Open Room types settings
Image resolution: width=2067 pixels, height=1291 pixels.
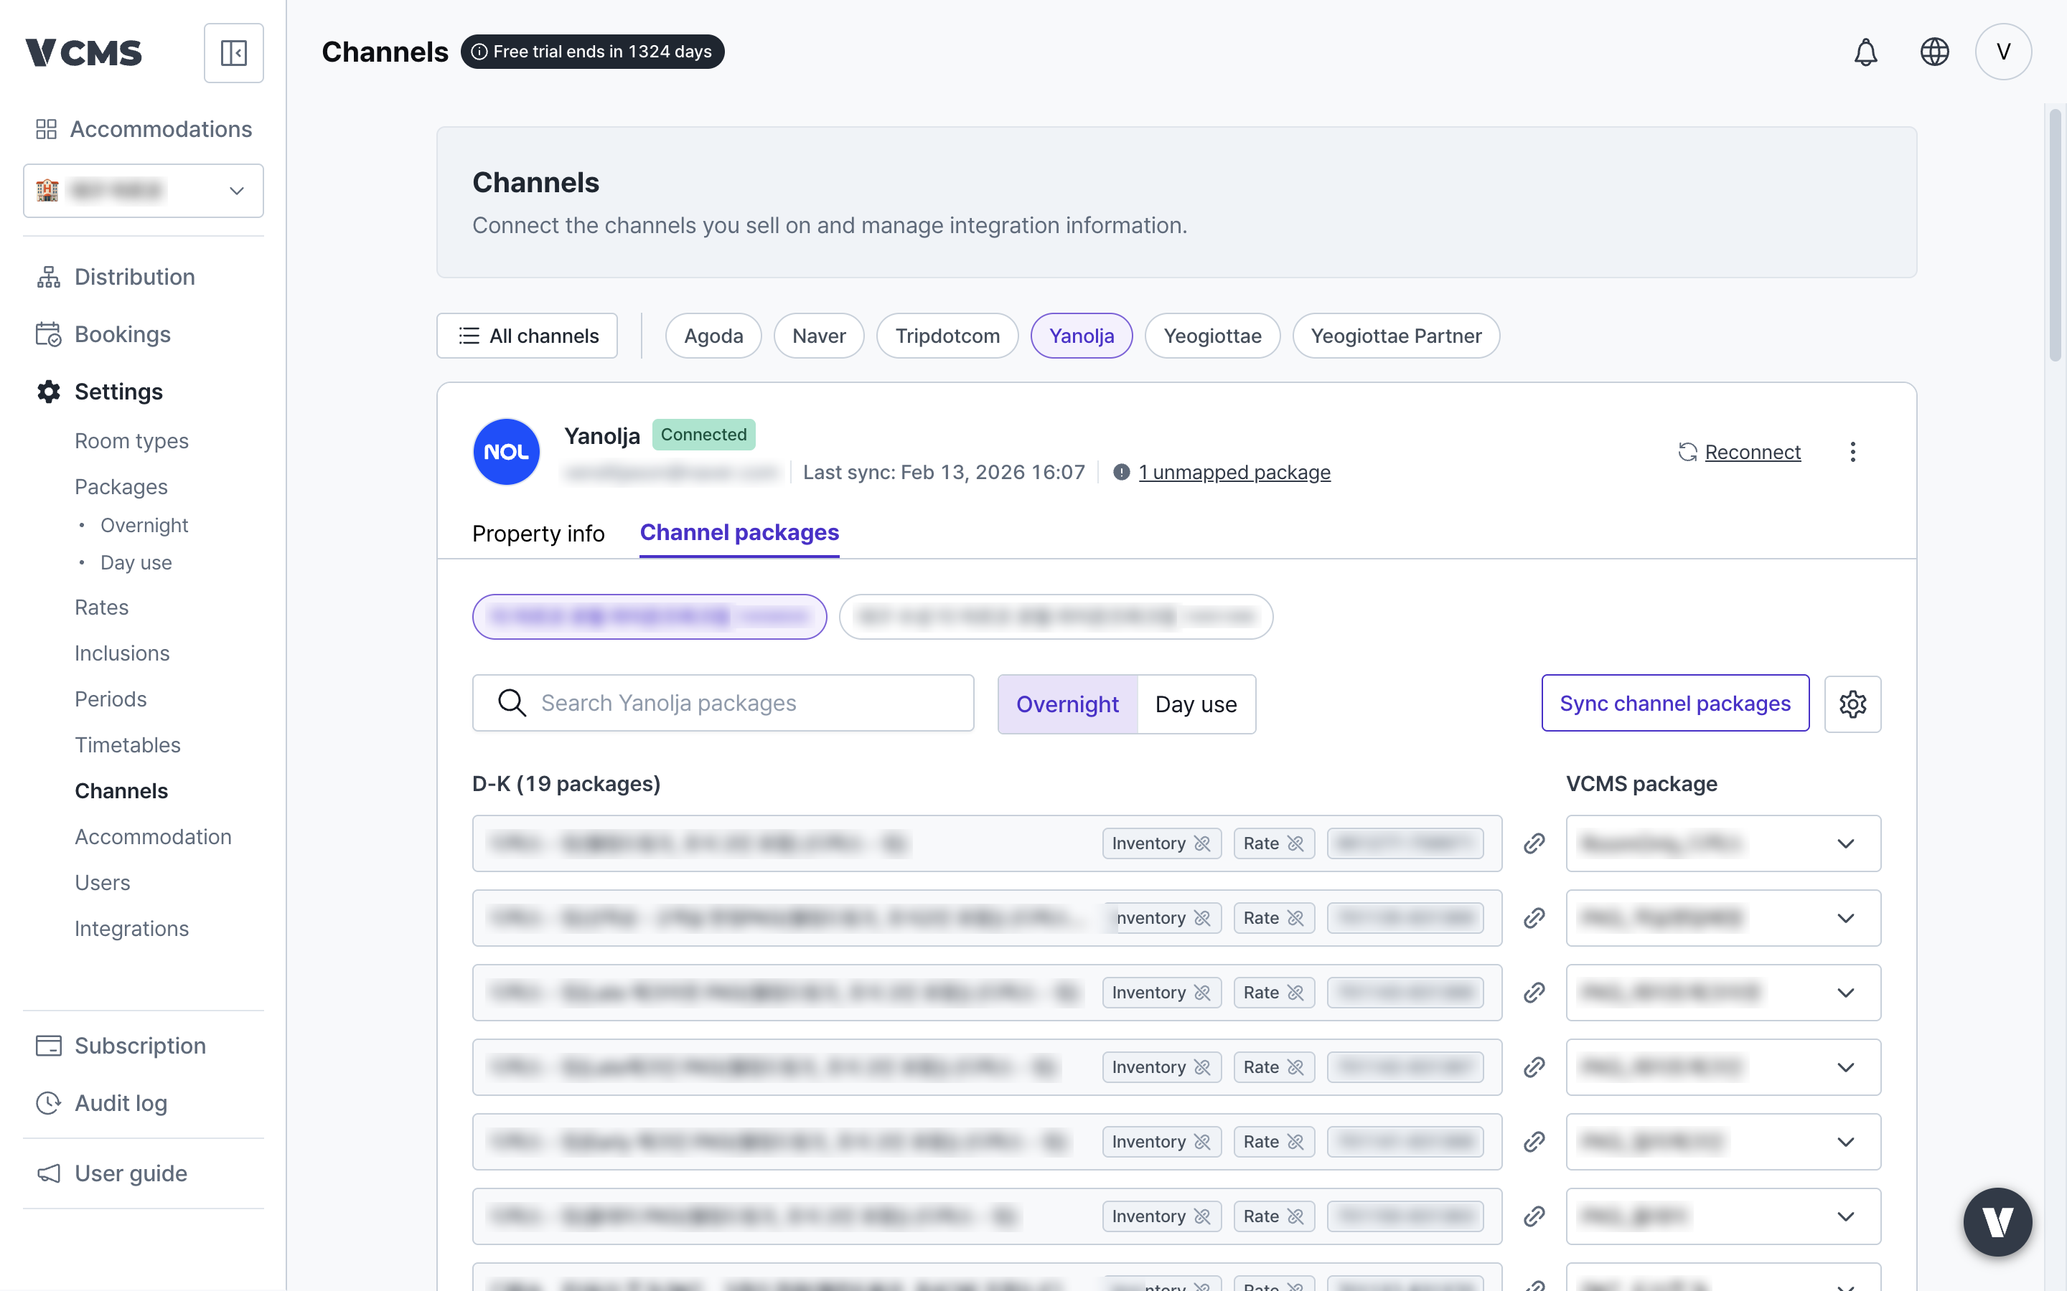[x=131, y=440]
